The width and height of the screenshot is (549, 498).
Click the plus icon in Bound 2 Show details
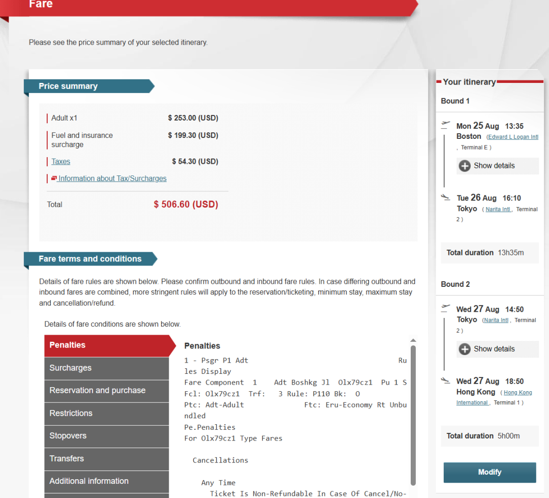tap(465, 349)
